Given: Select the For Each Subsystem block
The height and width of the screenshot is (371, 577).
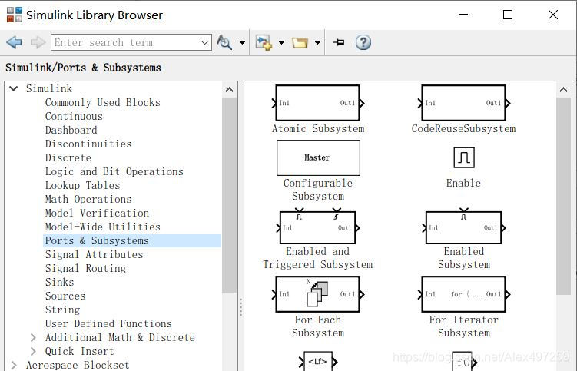Looking at the screenshot, I should (x=317, y=294).
